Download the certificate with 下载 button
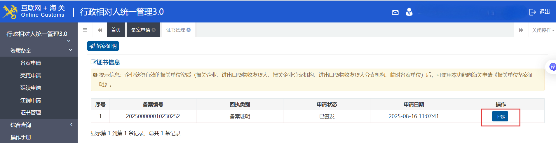The image size is (556, 143). pos(500,116)
